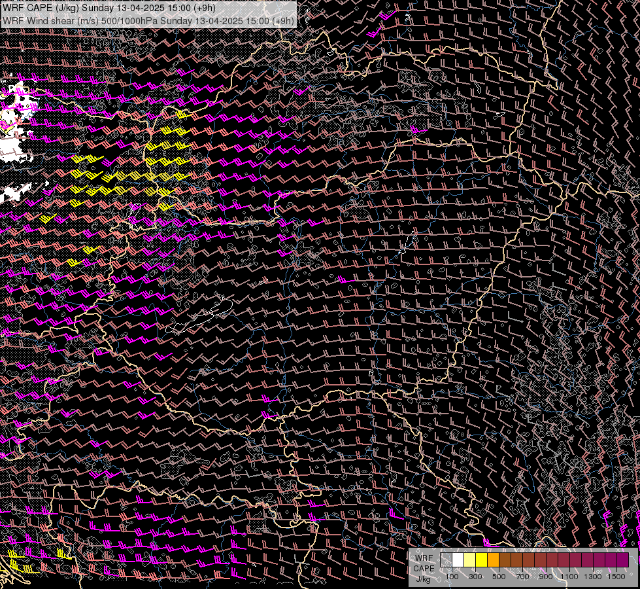
Task: Click the elongated white lake outline on map
Action: tap(199, 316)
